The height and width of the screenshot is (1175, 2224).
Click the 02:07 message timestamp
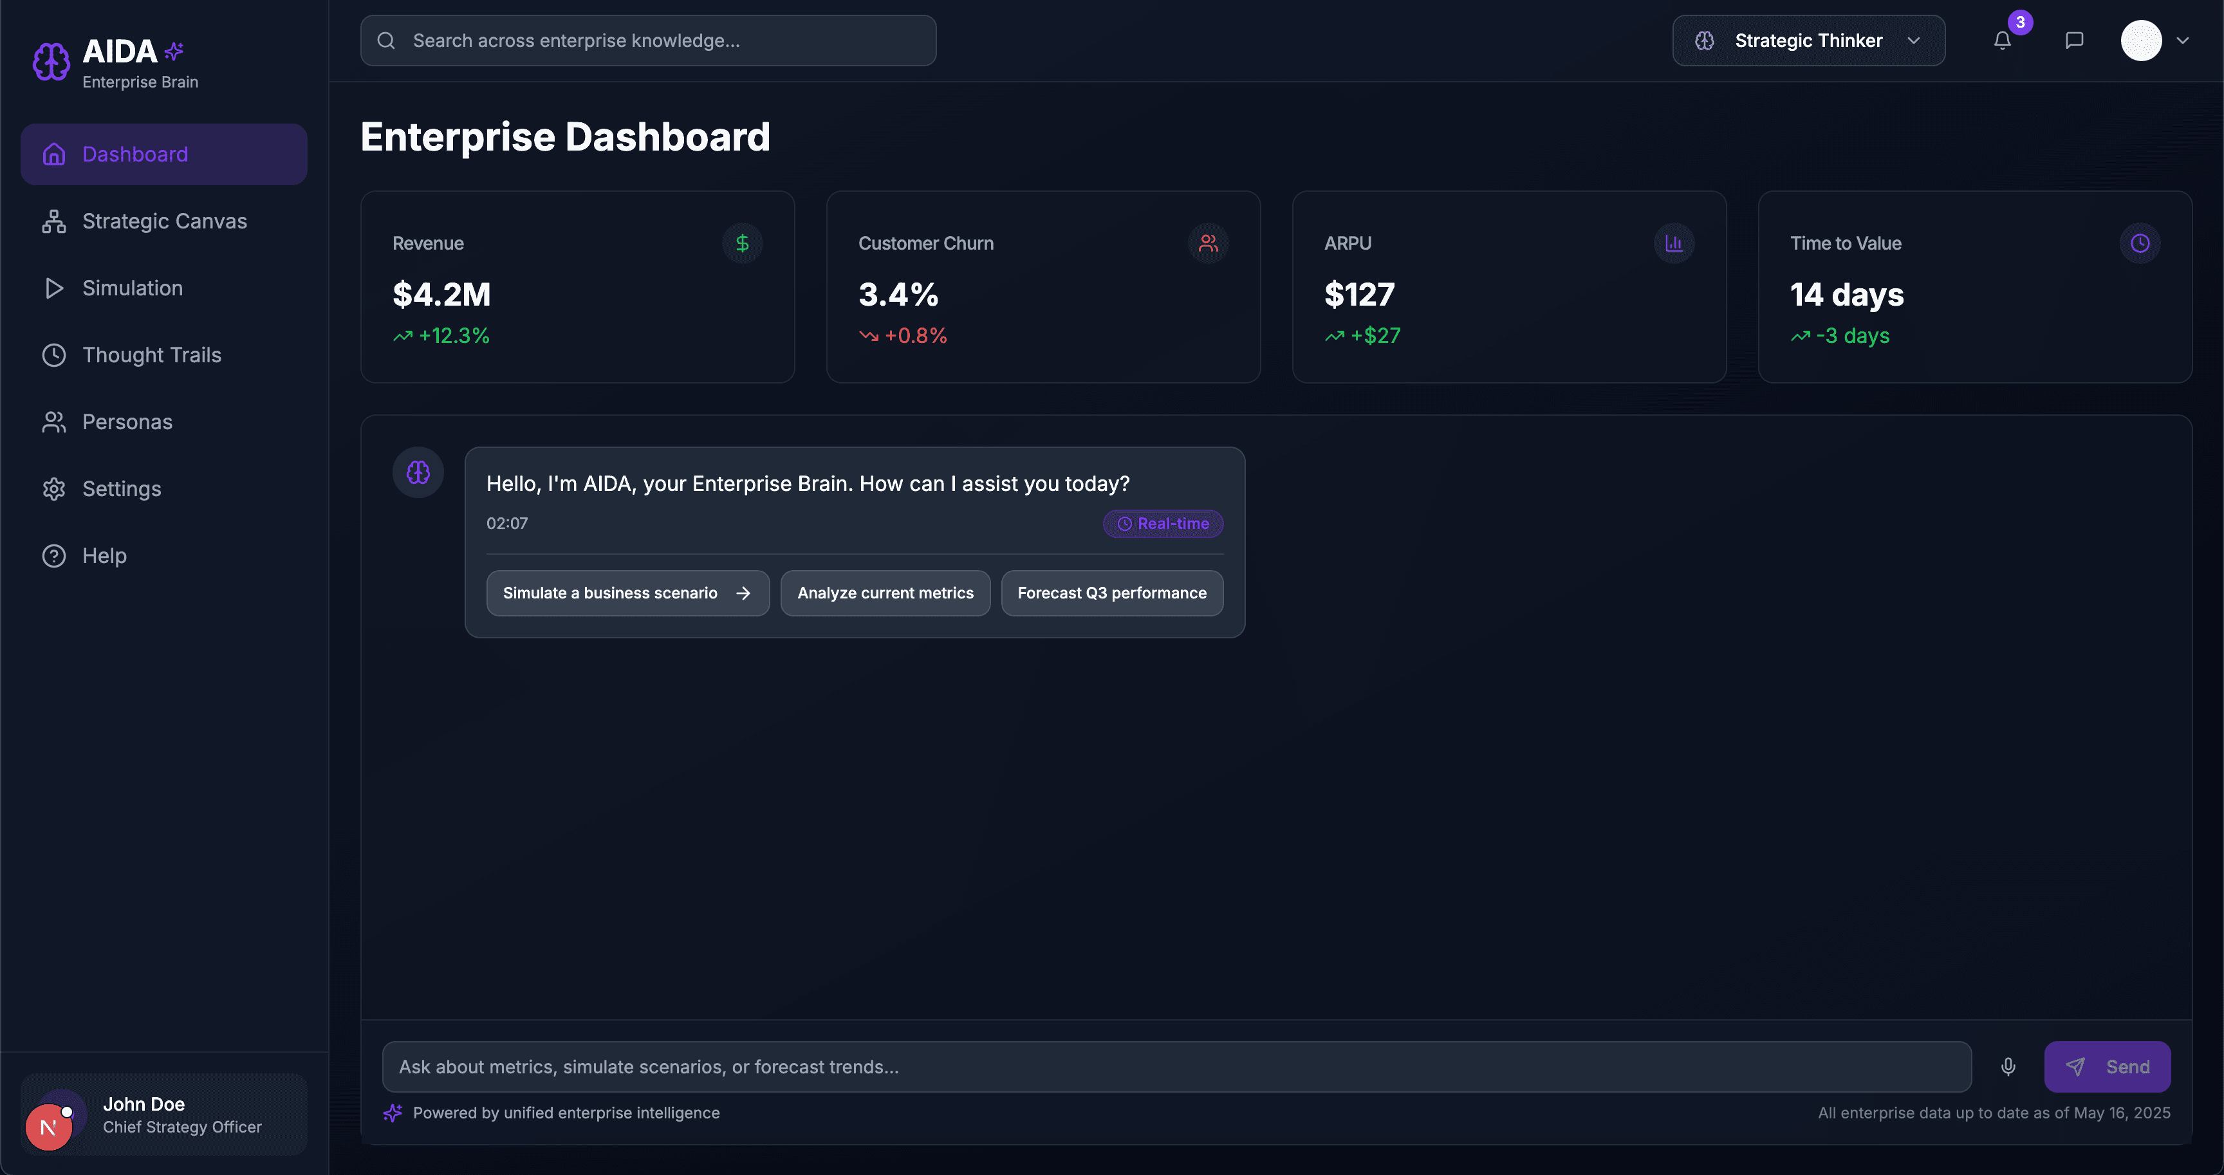[507, 524]
